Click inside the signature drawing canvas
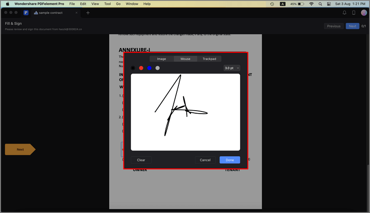The width and height of the screenshot is (370, 213). pos(185,112)
